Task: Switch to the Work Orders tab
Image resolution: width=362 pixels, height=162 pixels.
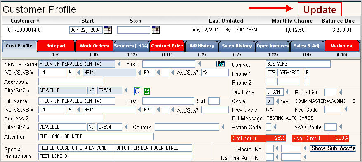Action: pos(94,46)
